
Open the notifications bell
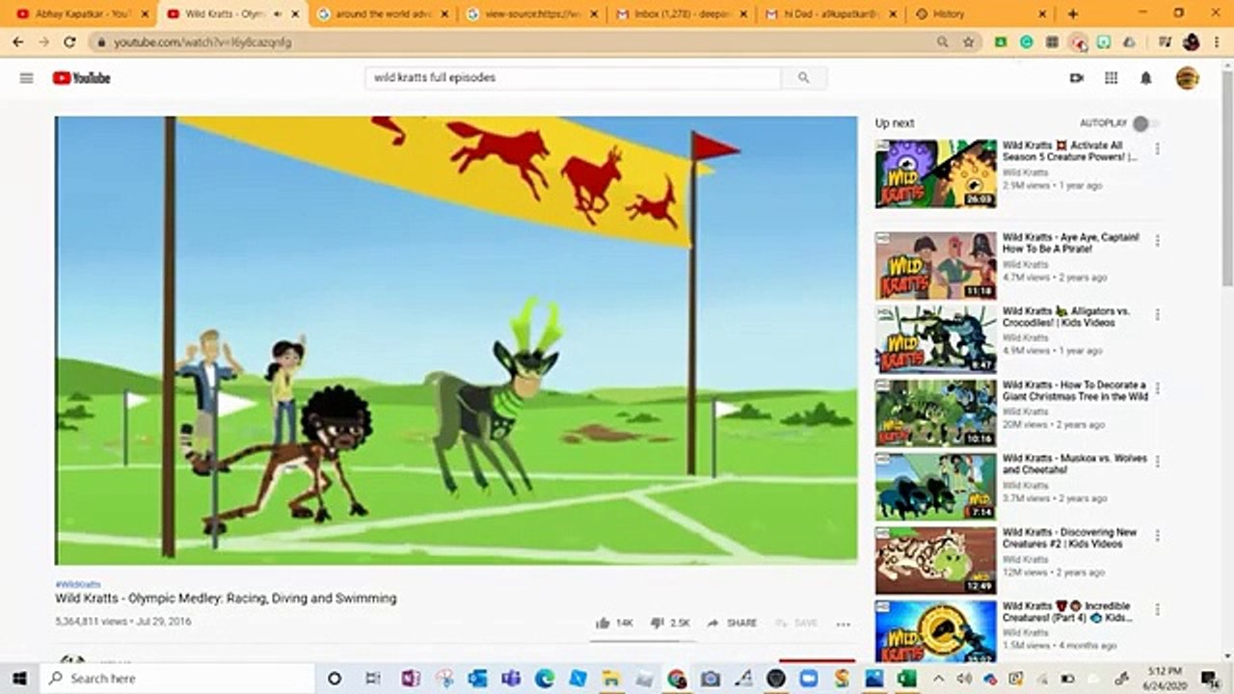pyautogui.click(x=1145, y=78)
